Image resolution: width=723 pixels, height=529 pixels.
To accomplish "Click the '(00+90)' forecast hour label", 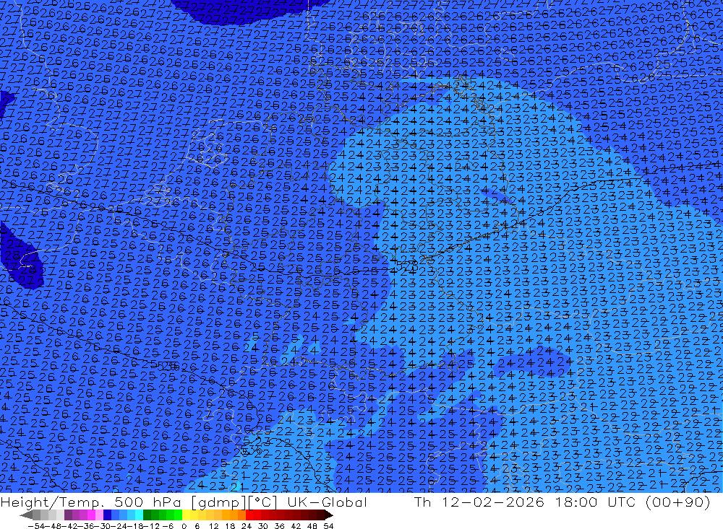I will tap(678, 502).
